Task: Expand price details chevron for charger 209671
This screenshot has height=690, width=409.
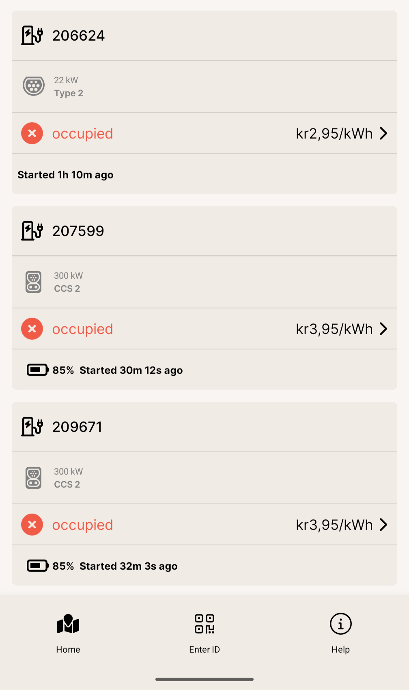Action: click(x=383, y=525)
